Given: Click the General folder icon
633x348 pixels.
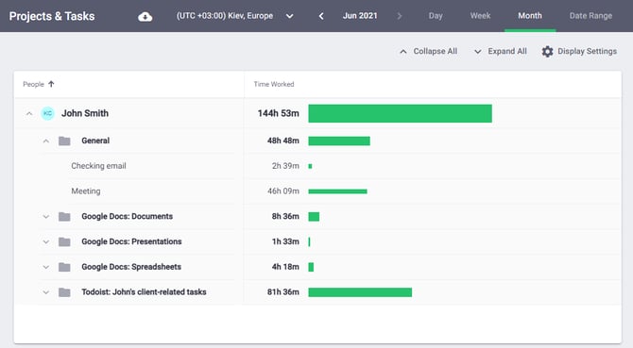Looking at the screenshot, I should click(64, 141).
